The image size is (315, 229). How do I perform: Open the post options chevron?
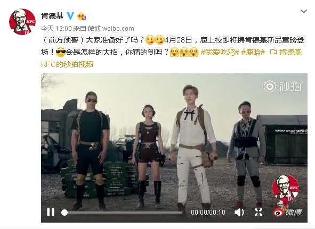click(x=304, y=11)
